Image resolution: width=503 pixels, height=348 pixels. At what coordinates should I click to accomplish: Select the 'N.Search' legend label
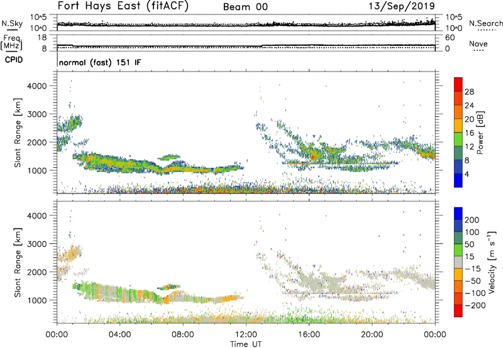coord(485,23)
